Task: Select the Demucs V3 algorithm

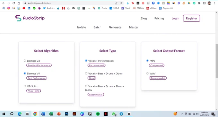Action: point(25,61)
